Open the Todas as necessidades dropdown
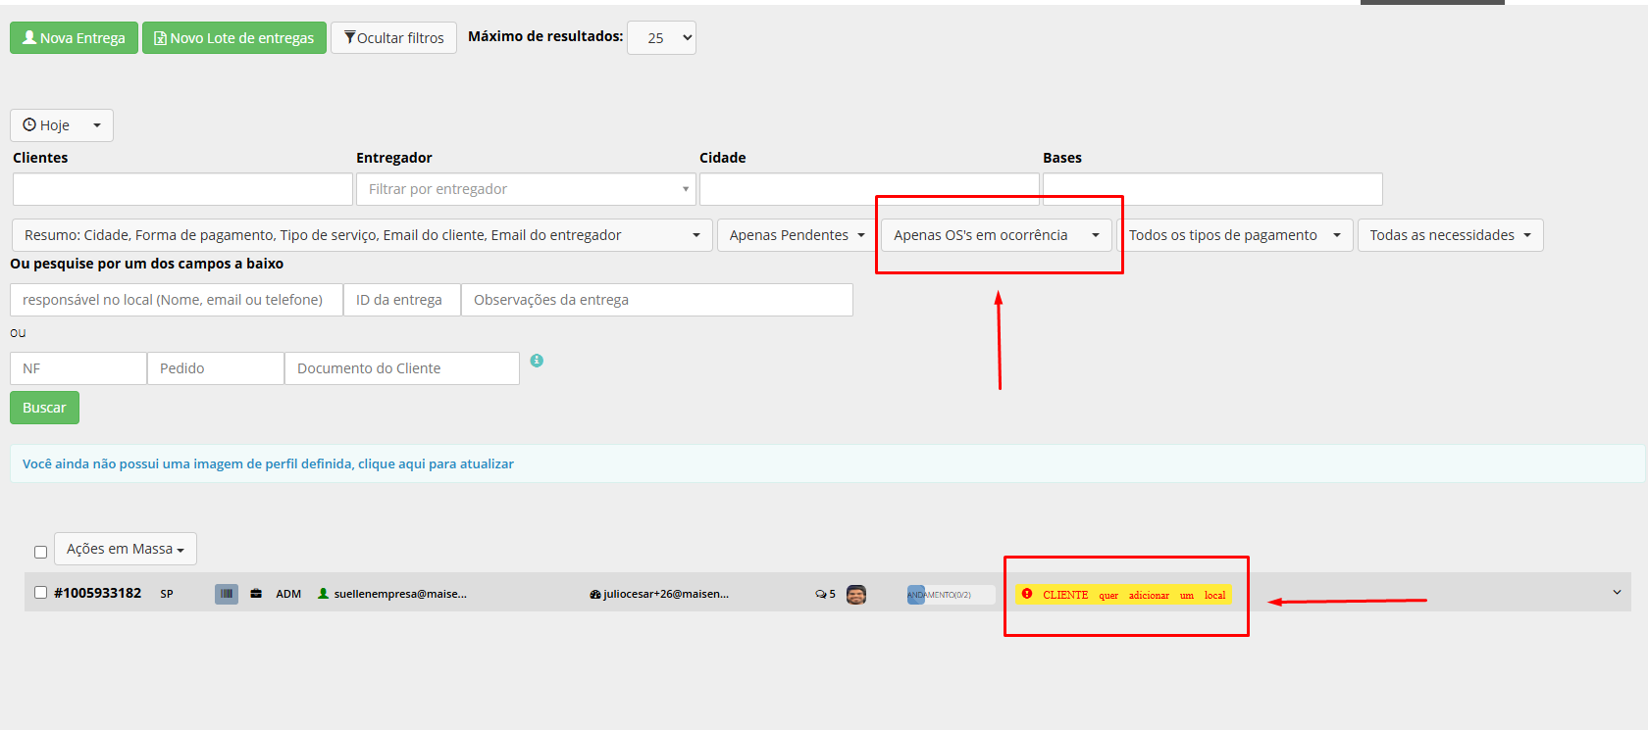 click(1450, 235)
